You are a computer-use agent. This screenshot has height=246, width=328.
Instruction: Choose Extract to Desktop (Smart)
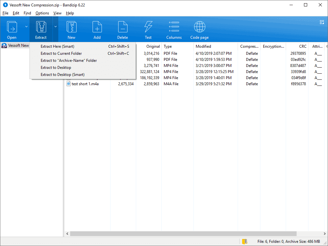(83, 74)
